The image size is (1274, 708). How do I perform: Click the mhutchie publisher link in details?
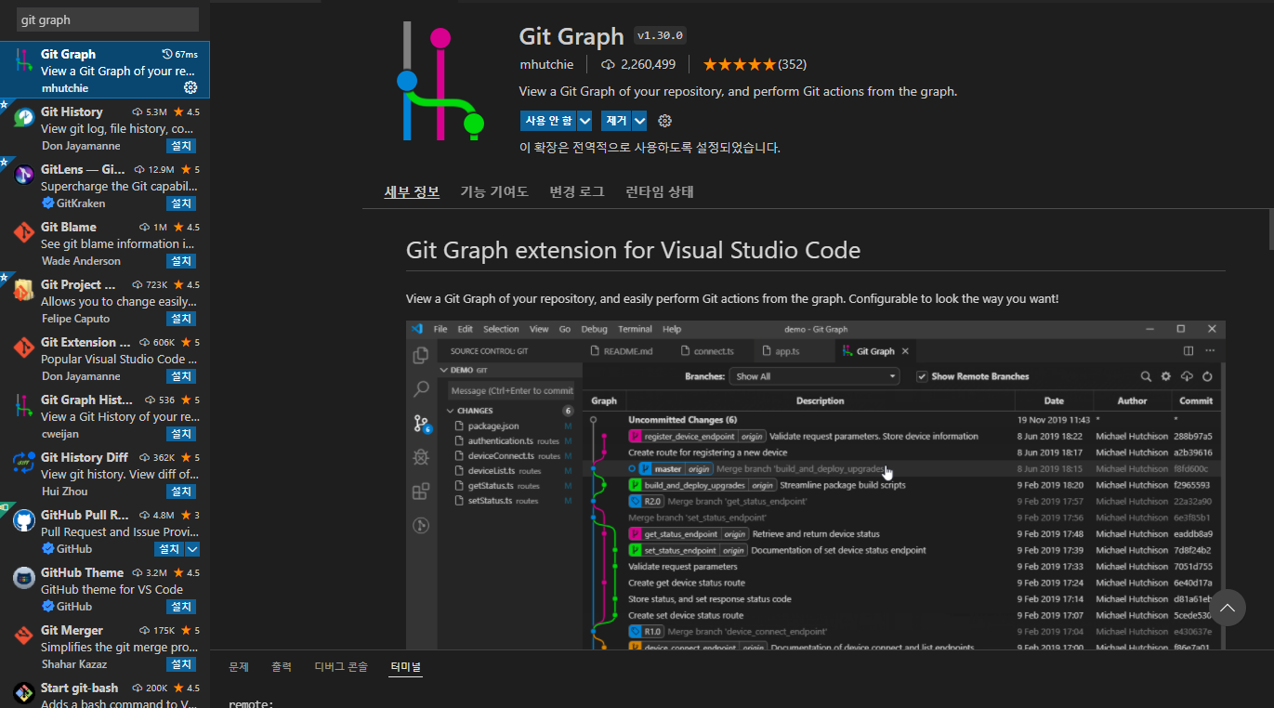click(x=546, y=65)
